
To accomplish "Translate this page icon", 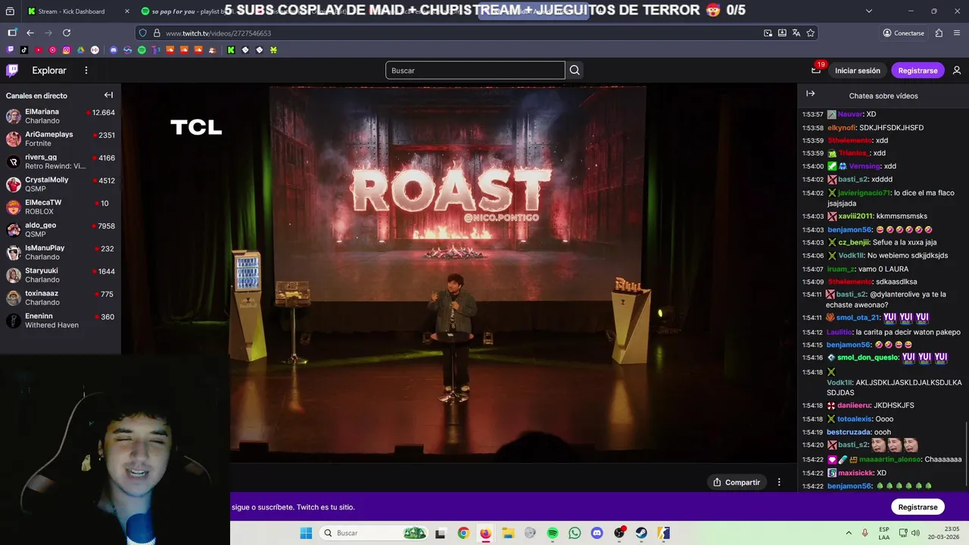I will [x=796, y=33].
